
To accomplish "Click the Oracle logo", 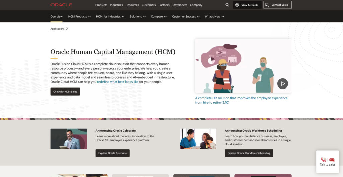I will coord(61,5).
